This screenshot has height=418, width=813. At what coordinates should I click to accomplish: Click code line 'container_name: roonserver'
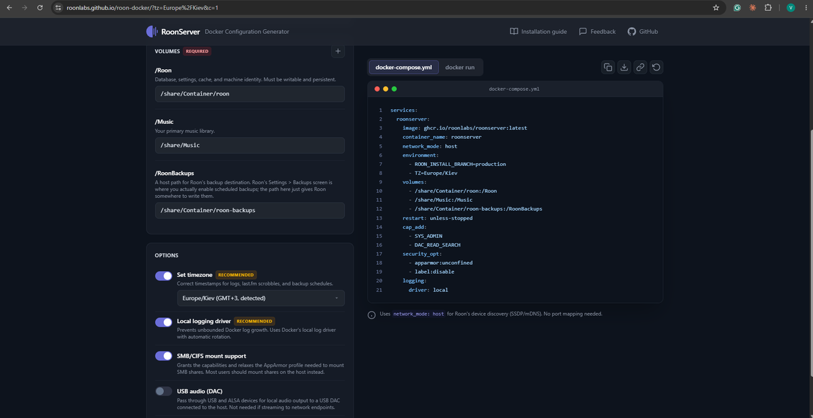coord(442,137)
